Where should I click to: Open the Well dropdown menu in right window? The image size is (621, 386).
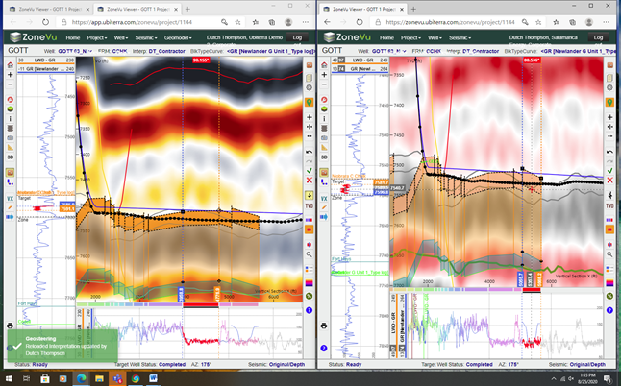435,38
